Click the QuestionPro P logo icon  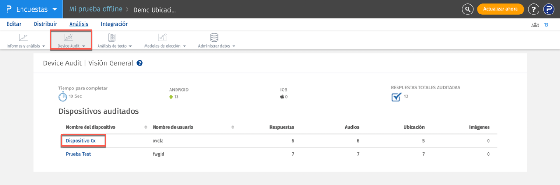pos(9,9)
